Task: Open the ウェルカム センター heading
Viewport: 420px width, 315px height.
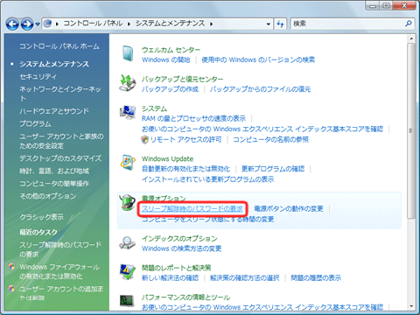Action: (171, 50)
